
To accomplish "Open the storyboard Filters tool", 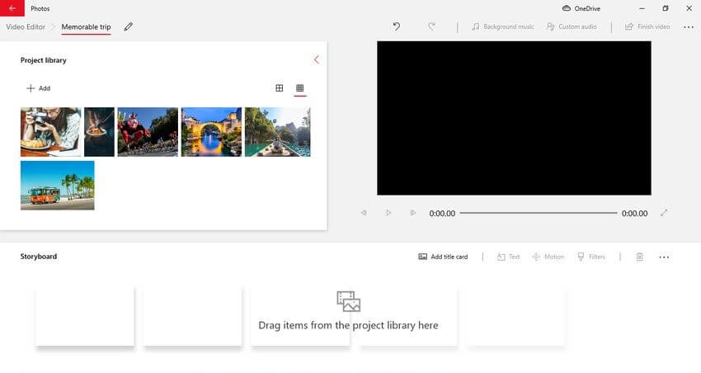I will pyautogui.click(x=591, y=257).
